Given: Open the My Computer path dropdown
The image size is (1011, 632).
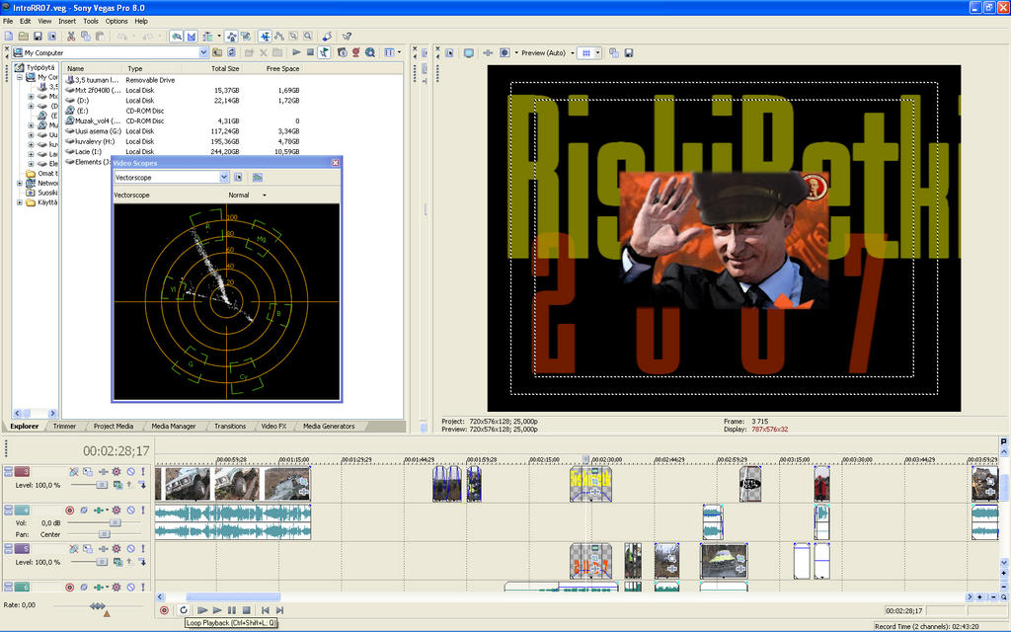Looking at the screenshot, I should [203, 52].
